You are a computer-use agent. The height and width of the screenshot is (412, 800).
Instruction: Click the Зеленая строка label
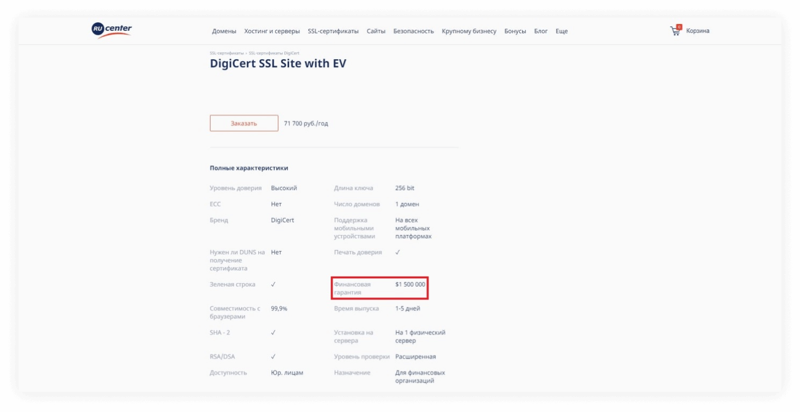[x=233, y=285]
